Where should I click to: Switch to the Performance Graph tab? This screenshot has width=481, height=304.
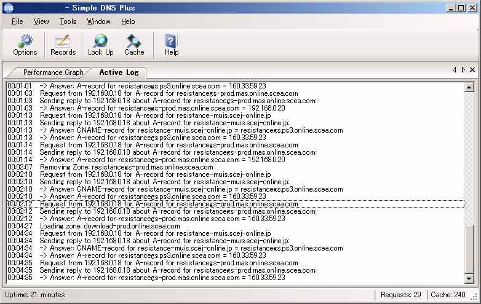click(x=53, y=72)
